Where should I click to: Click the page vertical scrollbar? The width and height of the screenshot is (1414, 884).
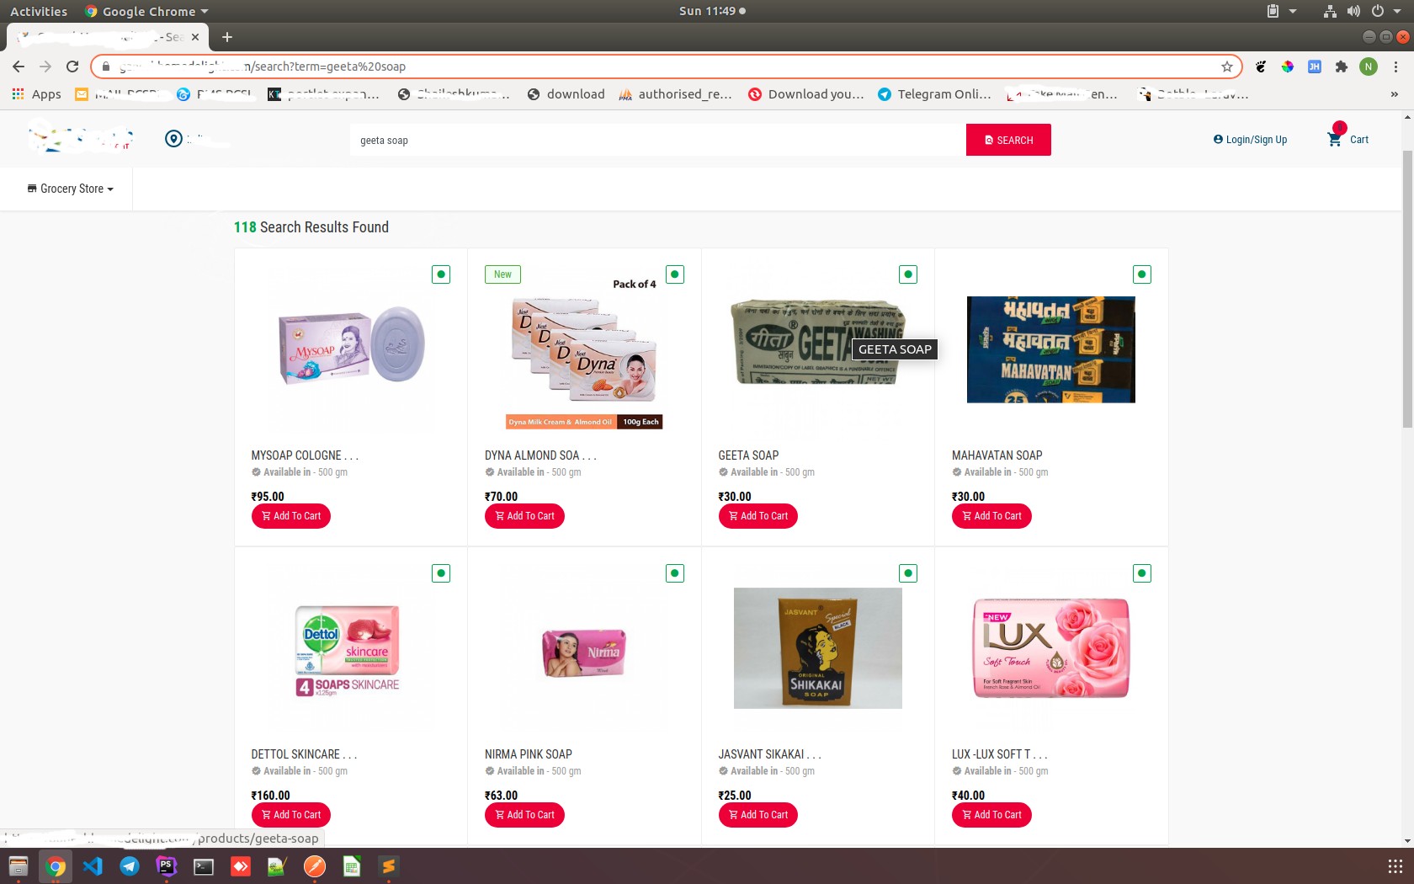[1407, 290]
